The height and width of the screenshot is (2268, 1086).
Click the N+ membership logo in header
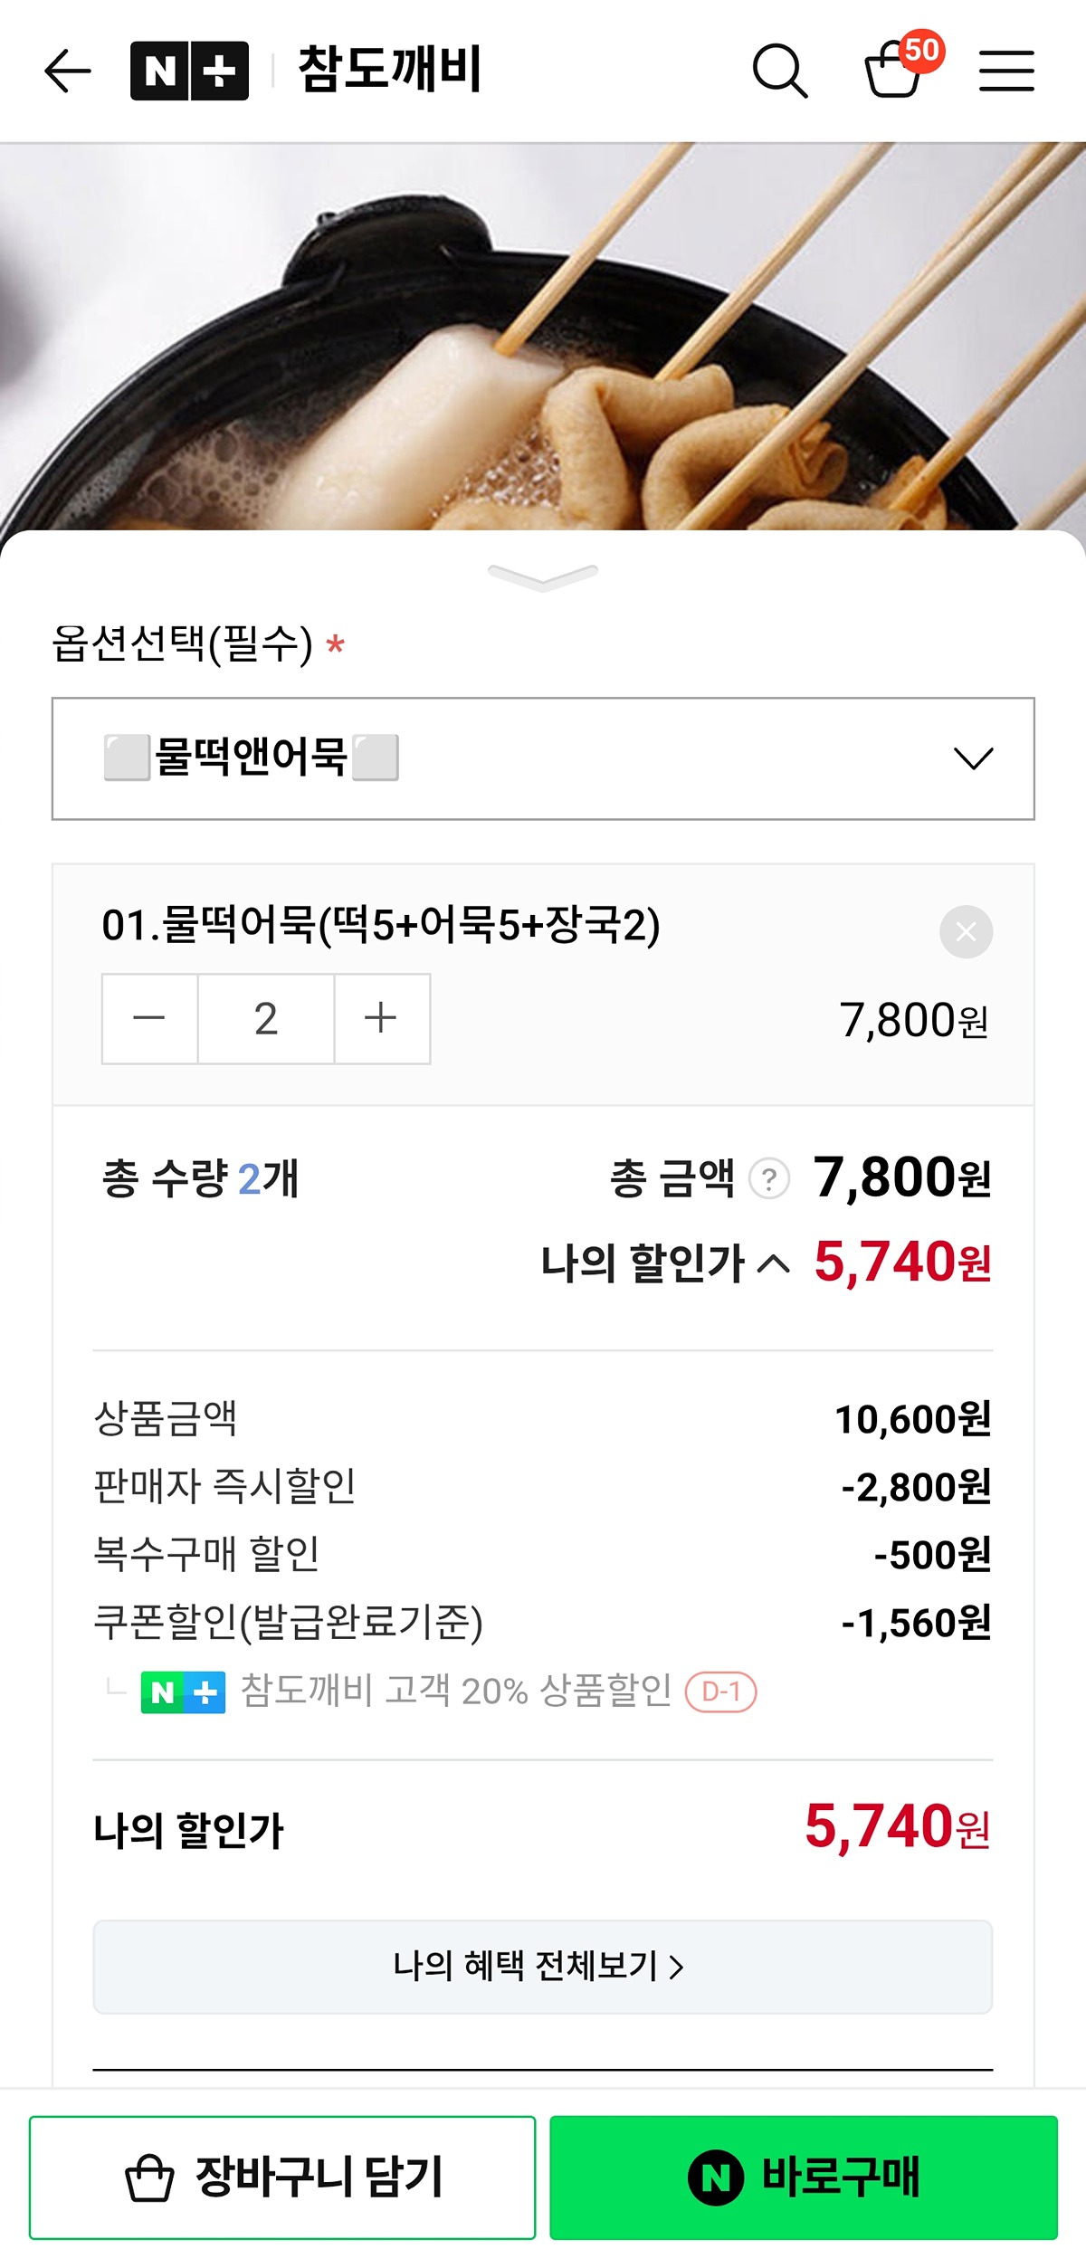[189, 71]
